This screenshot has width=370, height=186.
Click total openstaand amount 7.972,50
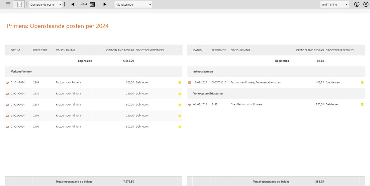[129, 182]
